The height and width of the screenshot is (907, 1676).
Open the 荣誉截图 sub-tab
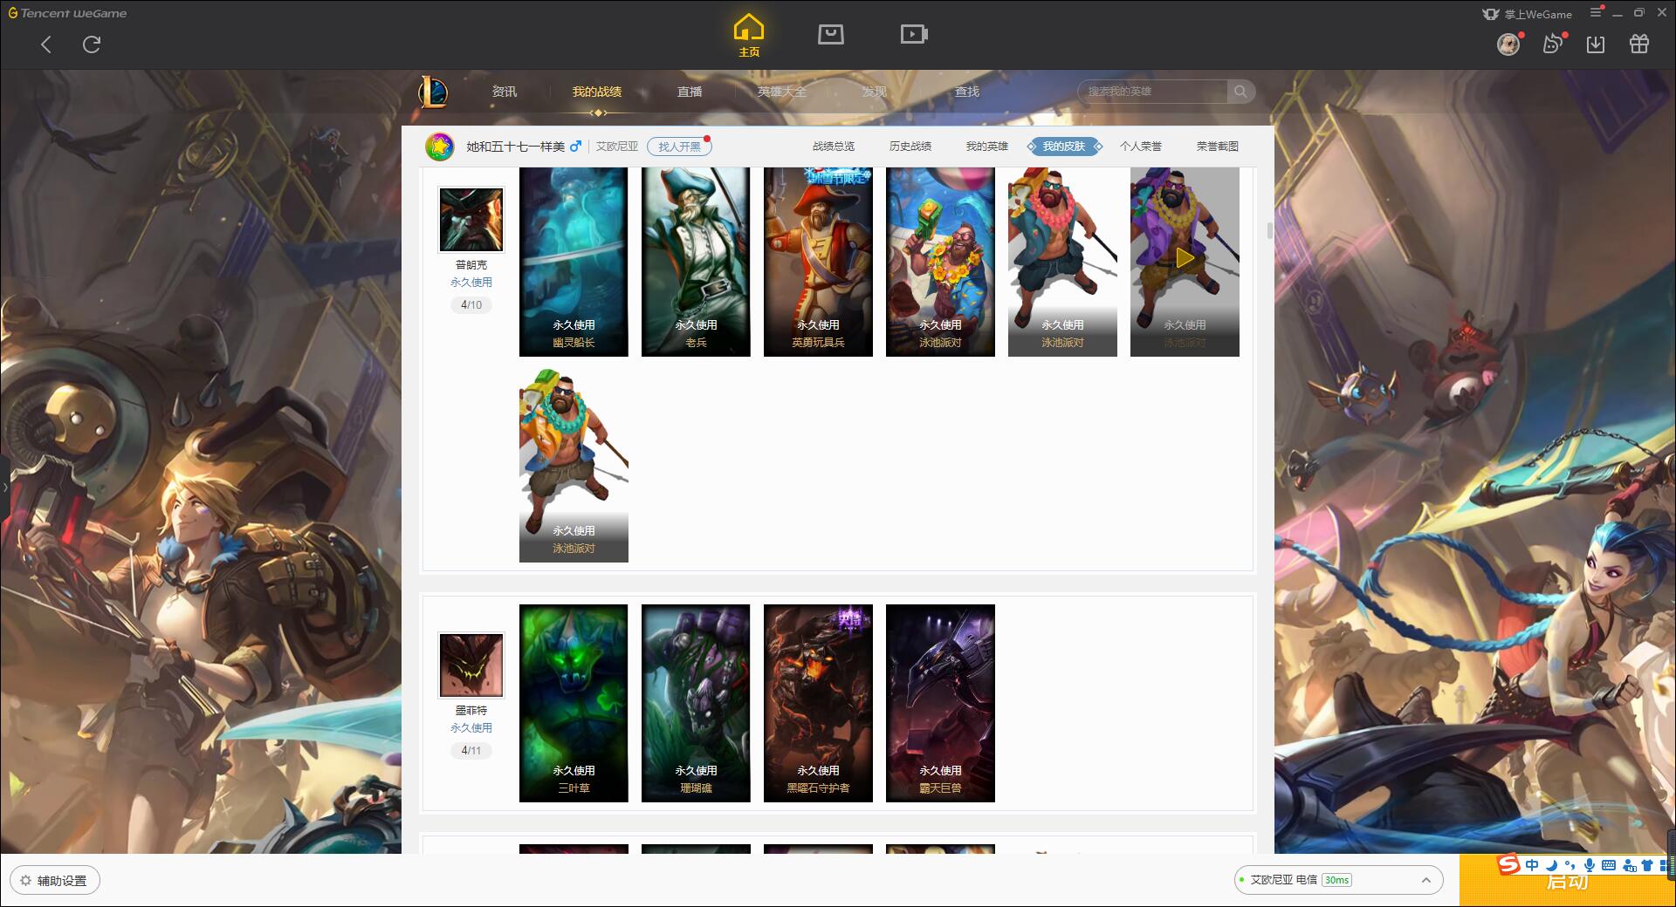pyautogui.click(x=1218, y=147)
